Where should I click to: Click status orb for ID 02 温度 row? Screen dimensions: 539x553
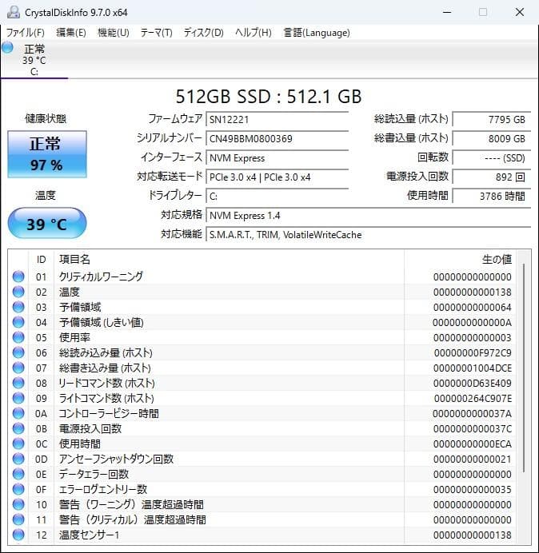(18, 292)
